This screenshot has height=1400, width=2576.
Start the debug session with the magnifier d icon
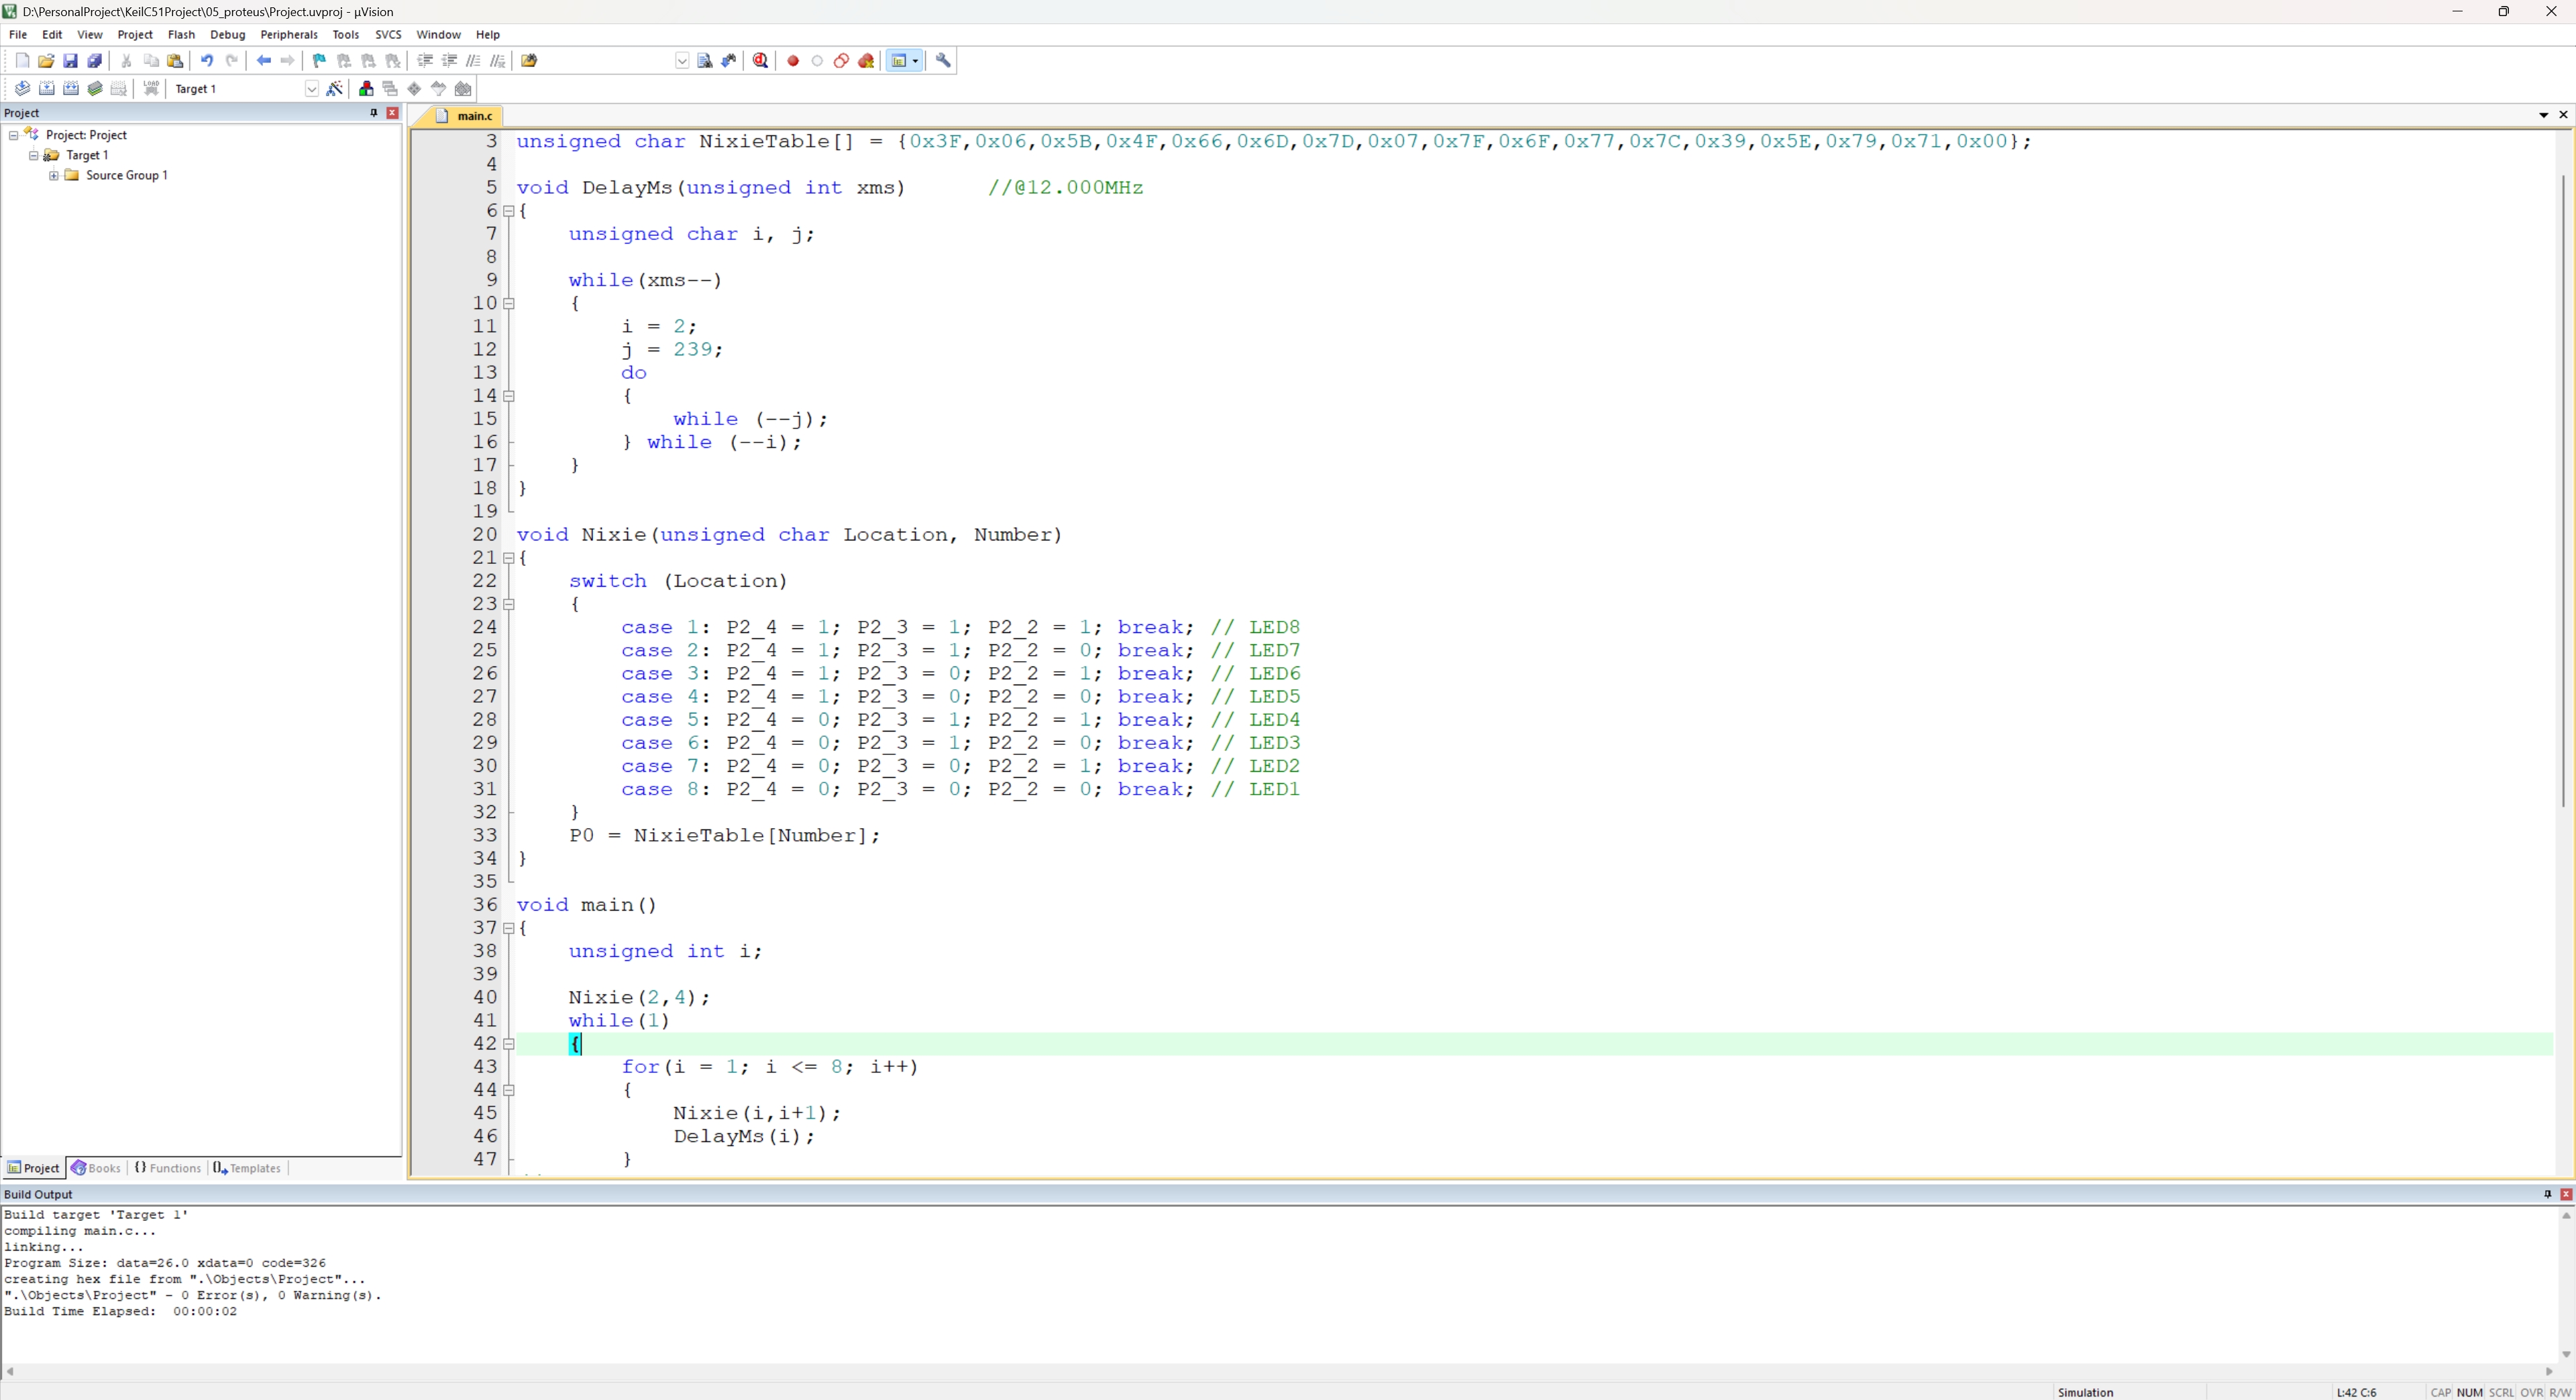coord(761,61)
